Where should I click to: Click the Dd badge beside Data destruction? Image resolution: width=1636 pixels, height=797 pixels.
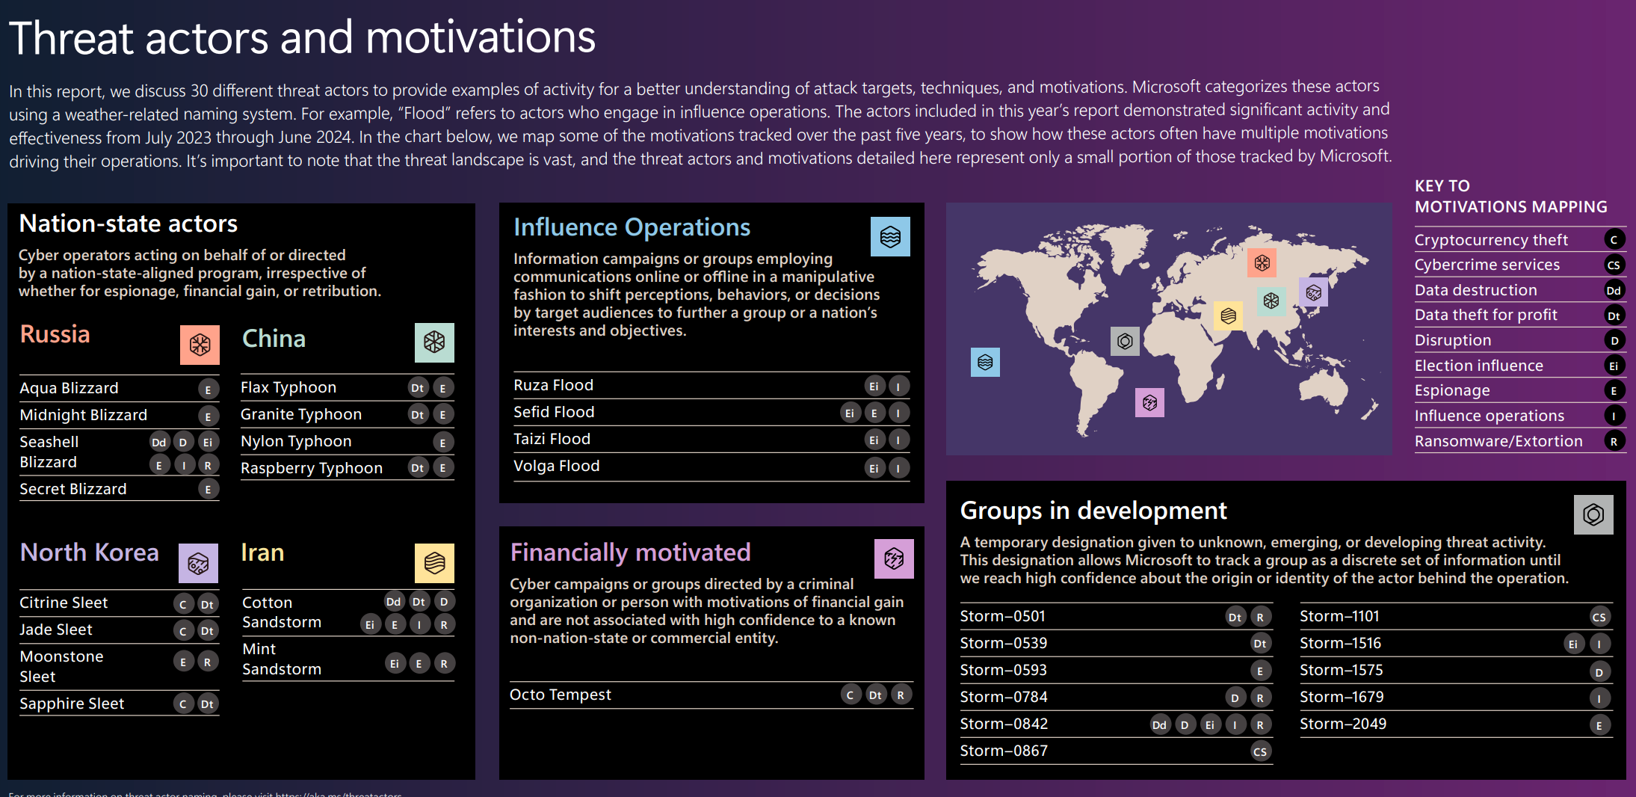(1614, 290)
